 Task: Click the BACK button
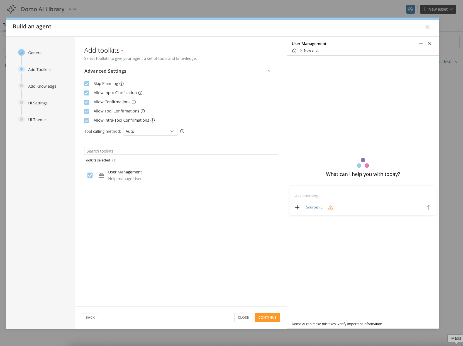90,318
